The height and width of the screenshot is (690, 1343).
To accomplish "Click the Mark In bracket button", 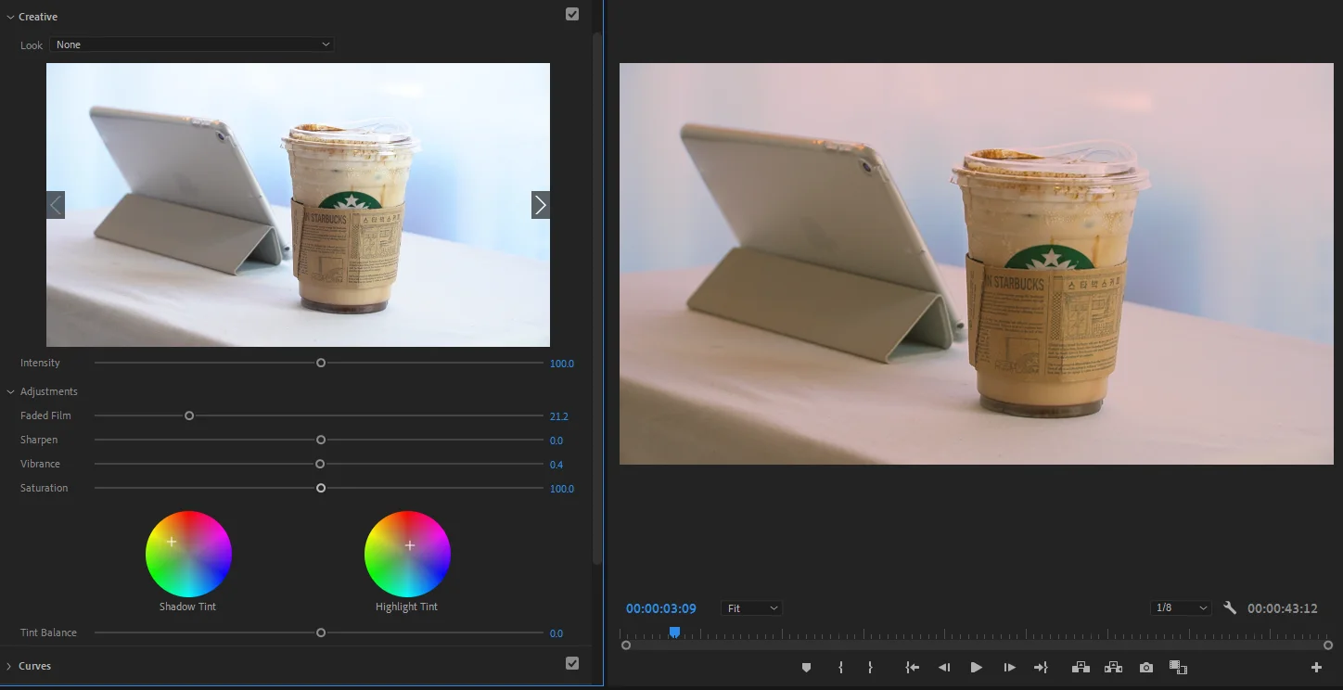I will [x=840, y=667].
